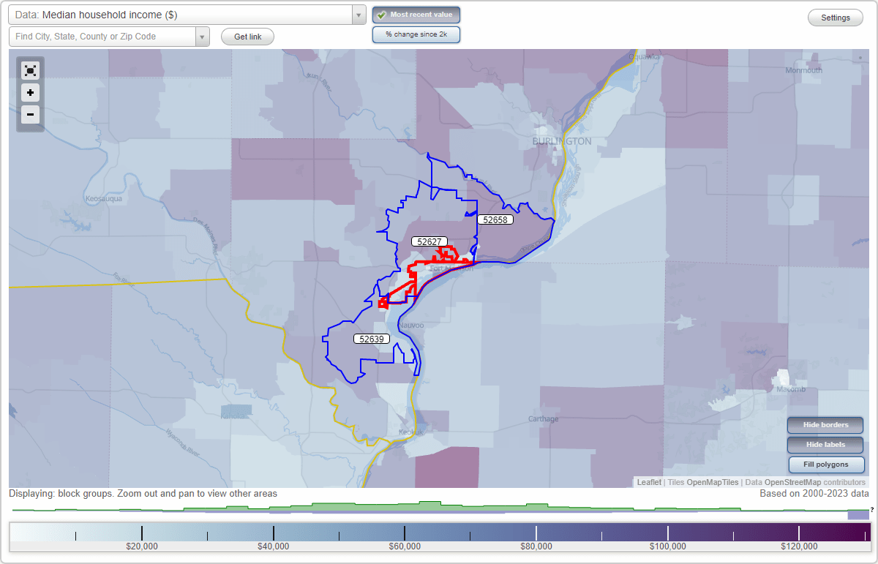Click the Find City, State, County field
The width and height of the screenshot is (878, 564).
(102, 37)
